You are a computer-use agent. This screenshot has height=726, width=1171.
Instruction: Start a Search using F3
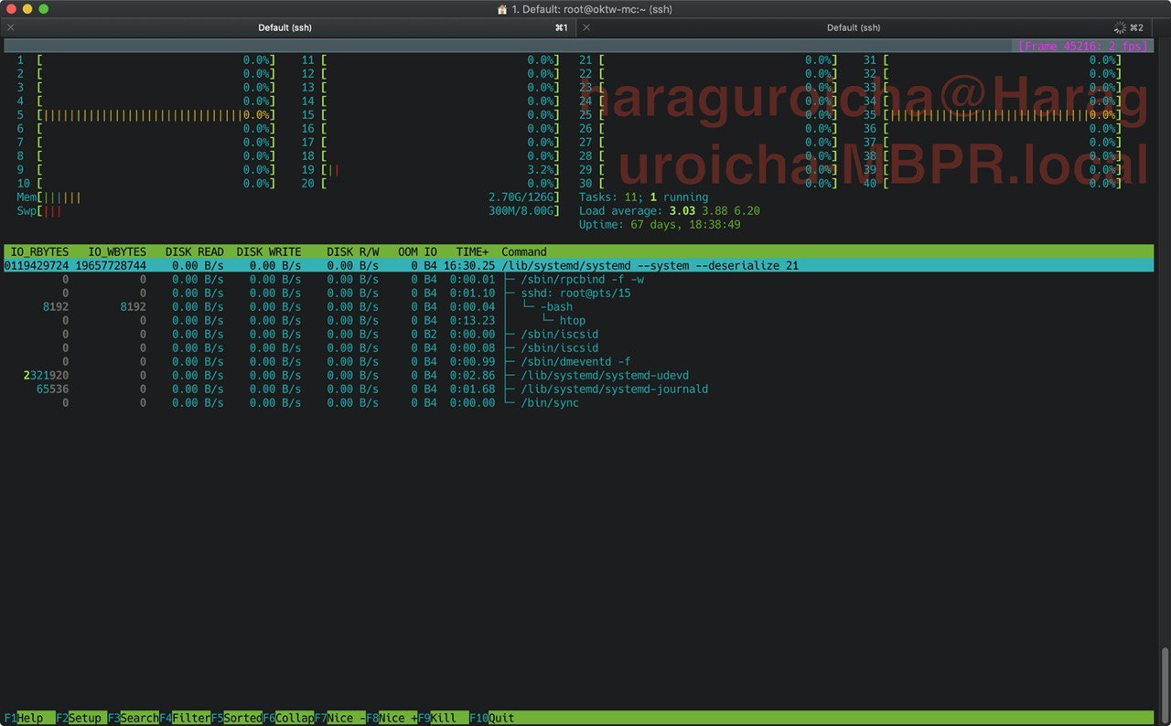[x=134, y=718]
